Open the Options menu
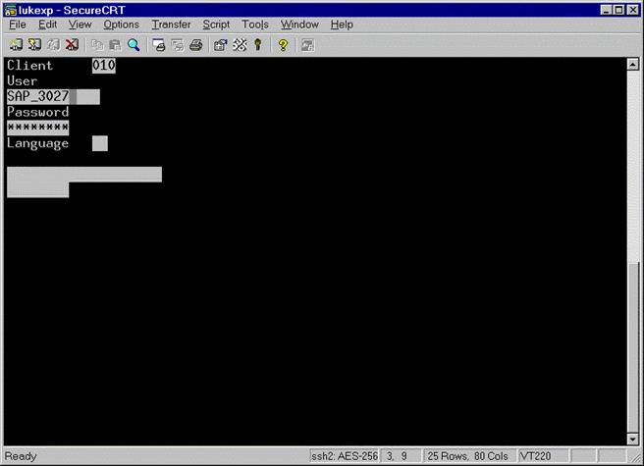 tap(121, 25)
